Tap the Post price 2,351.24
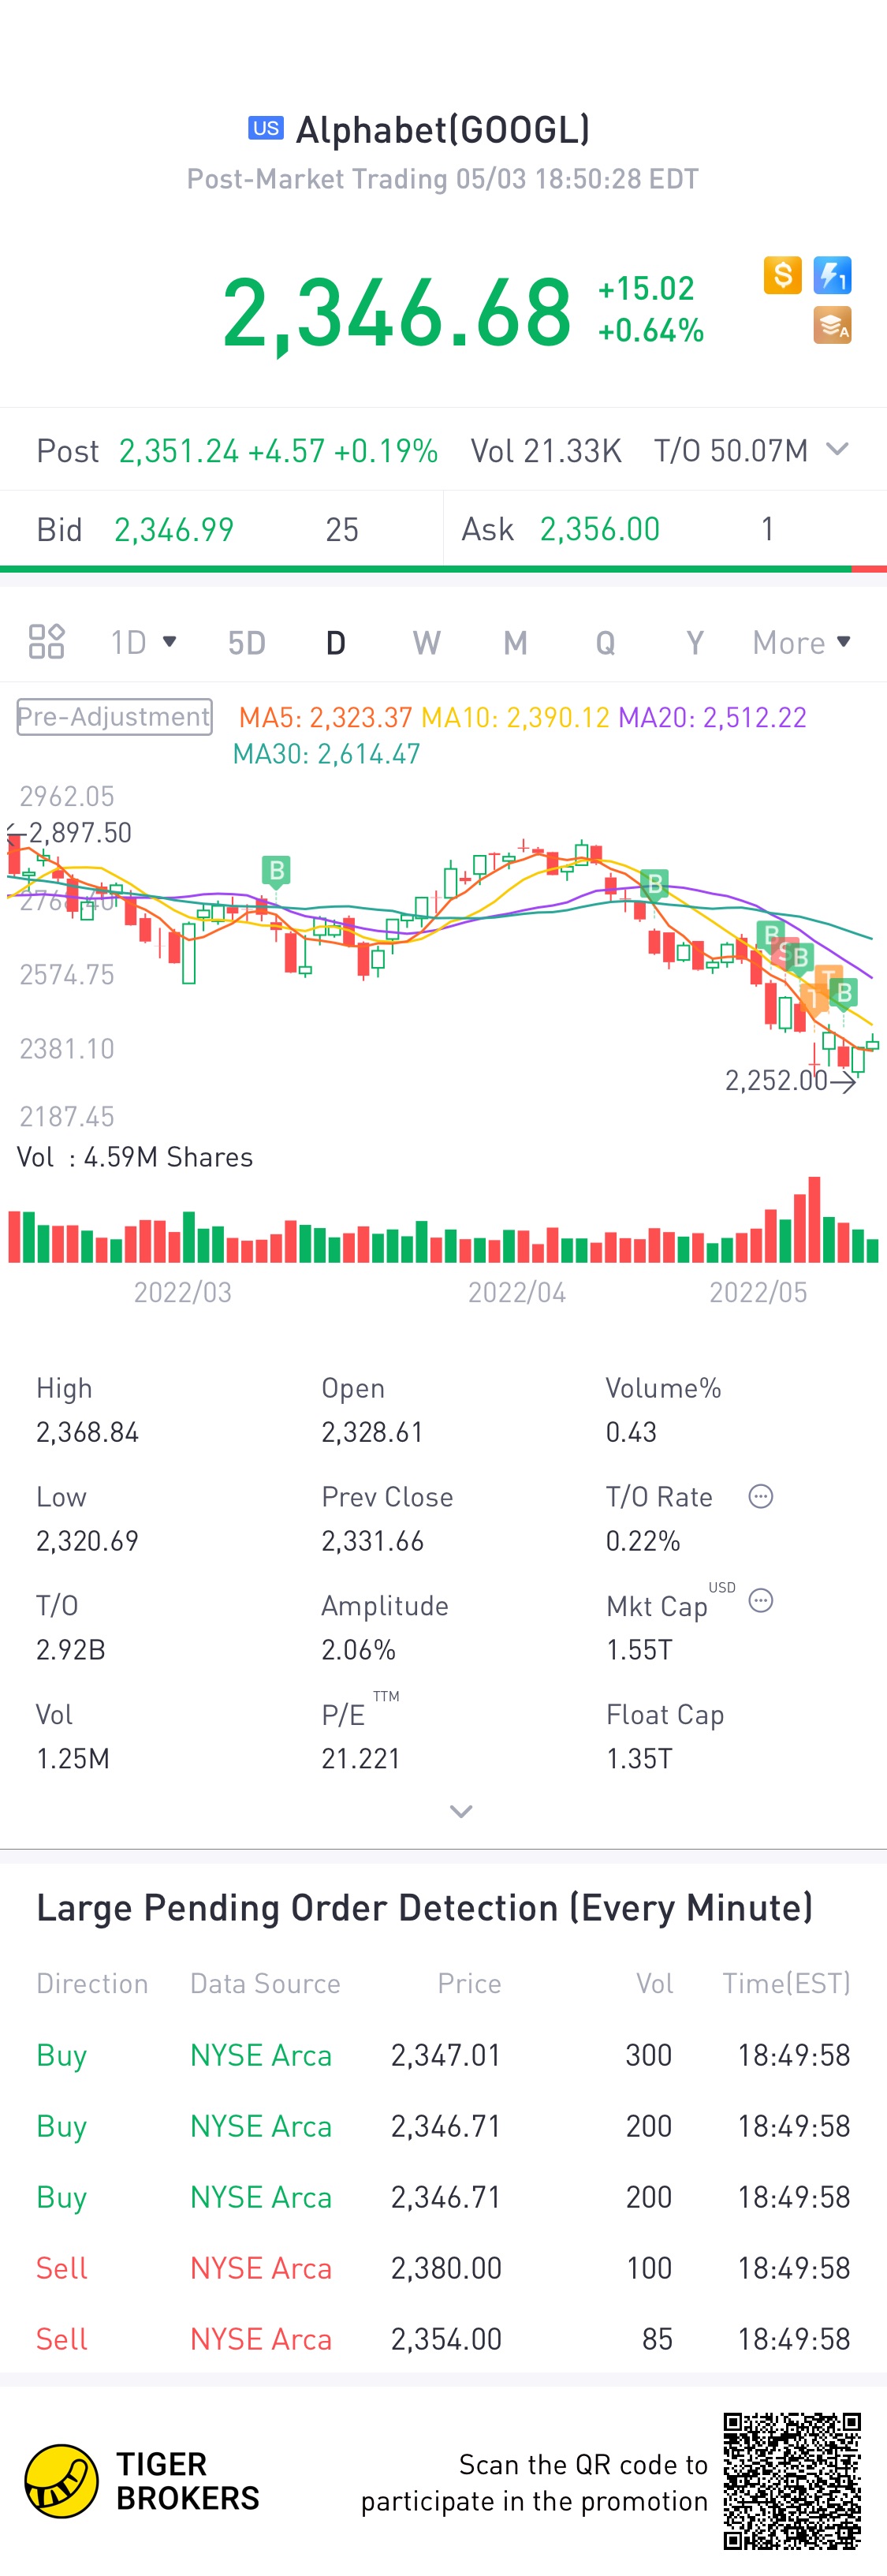The height and width of the screenshot is (2576, 887). pos(179,451)
